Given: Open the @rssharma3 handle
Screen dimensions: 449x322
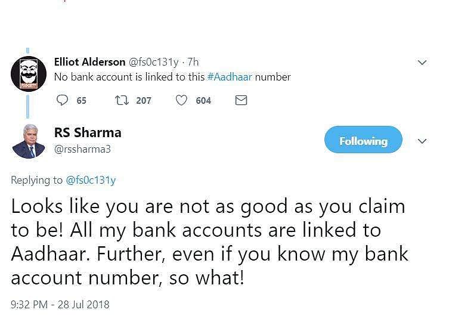Looking at the screenshot, I should [x=82, y=150].
